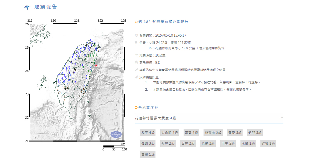Viewport: 311px width, 163px height.
Task: Click the depth icon beside 地震深度
Action: (136, 55)
